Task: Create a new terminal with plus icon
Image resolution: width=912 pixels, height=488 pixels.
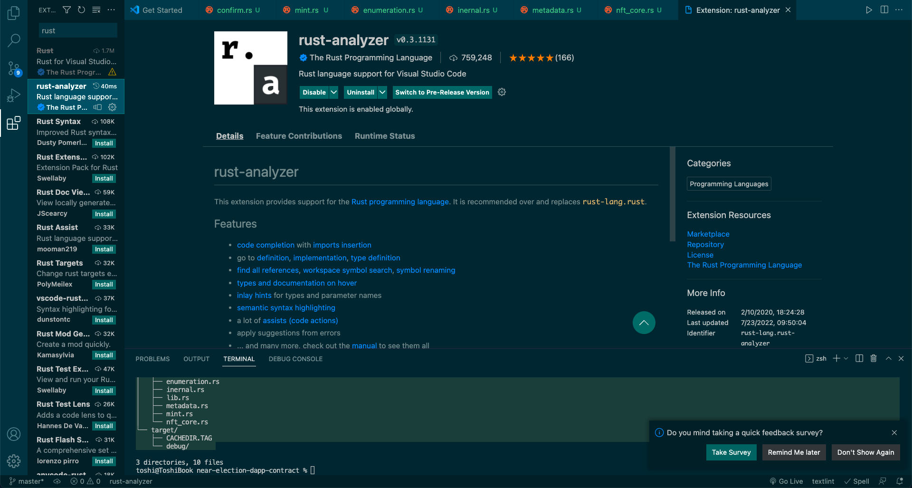Action: 836,358
